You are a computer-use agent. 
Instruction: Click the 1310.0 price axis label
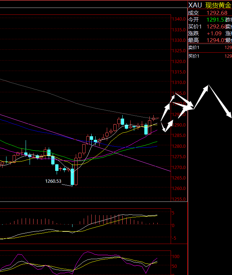point(179,83)
